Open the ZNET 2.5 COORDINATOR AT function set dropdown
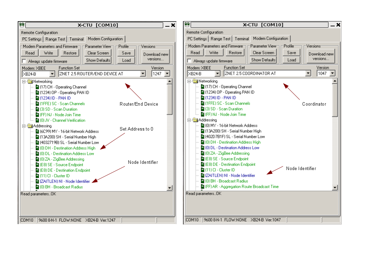 click(308, 73)
